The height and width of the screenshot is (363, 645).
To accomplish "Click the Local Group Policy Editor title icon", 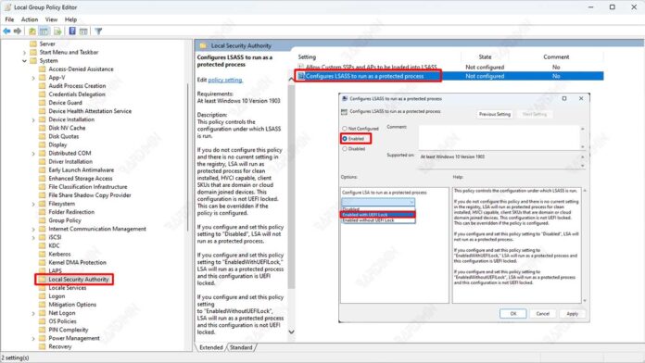I will tap(7, 7).
